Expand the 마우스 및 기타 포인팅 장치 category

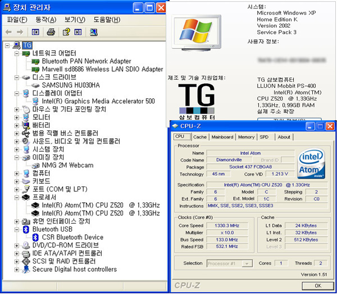pos(16,110)
